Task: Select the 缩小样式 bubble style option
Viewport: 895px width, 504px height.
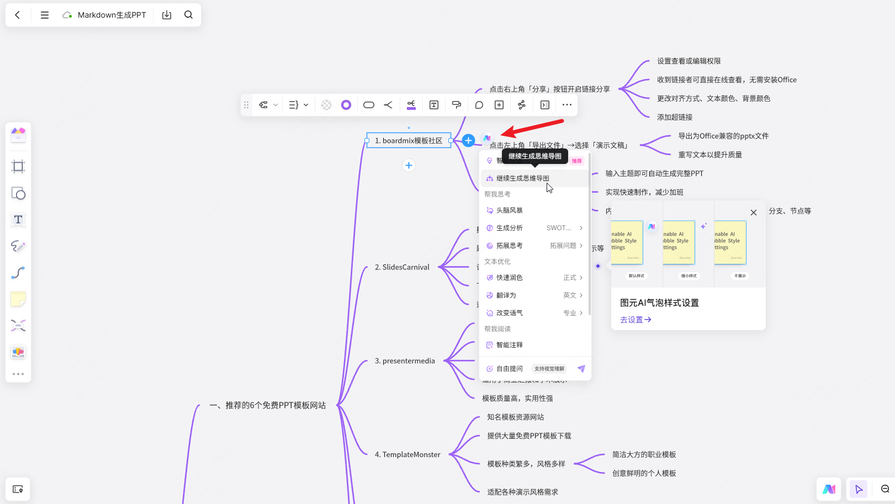Action: [688, 276]
